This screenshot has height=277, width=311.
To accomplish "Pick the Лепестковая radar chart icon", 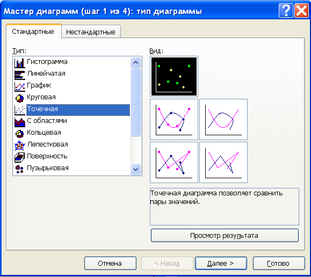I will (x=20, y=145).
